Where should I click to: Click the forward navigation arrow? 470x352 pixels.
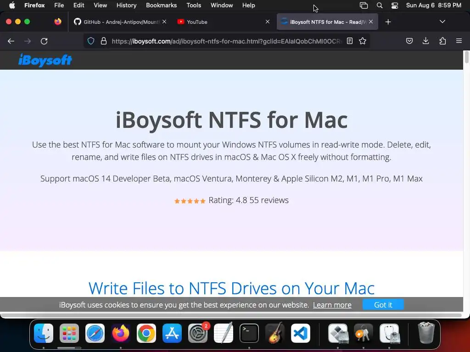(x=28, y=41)
